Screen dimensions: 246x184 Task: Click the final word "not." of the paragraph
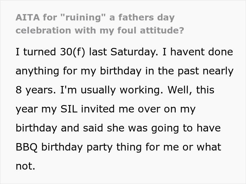click(25, 166)
